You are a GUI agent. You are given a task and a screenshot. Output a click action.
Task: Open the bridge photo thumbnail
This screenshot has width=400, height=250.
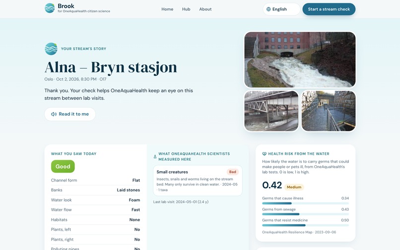point(271,111)
